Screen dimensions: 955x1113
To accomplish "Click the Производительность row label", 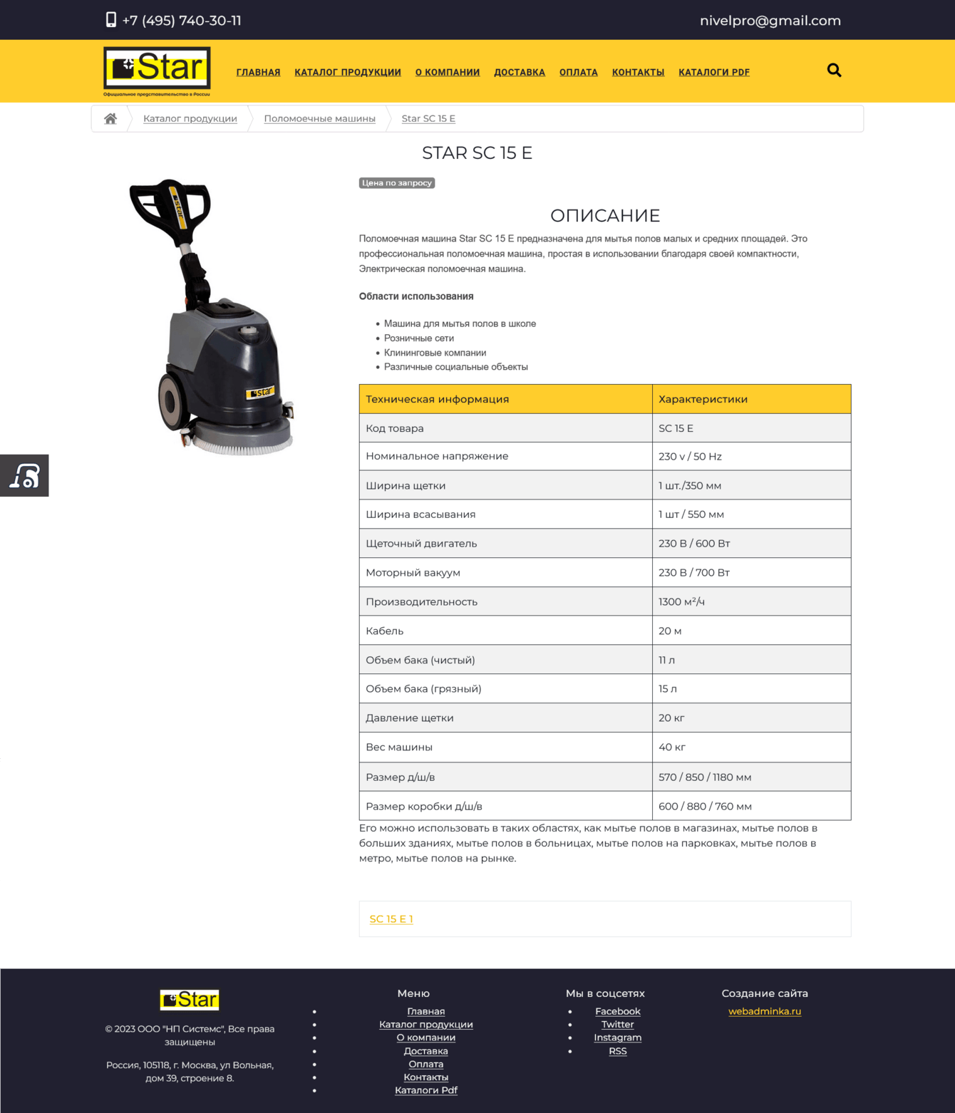I will (422, 602).
